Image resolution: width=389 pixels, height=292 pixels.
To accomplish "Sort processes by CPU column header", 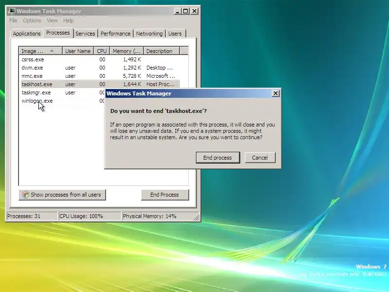I will (x=102, y=51).
